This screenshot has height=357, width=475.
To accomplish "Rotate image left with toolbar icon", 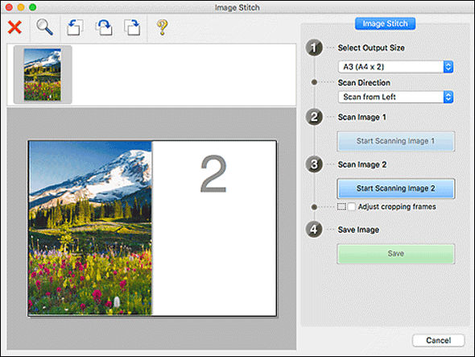I will pos(75,27).
